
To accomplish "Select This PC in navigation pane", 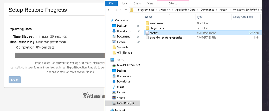I will pos(120,60).
